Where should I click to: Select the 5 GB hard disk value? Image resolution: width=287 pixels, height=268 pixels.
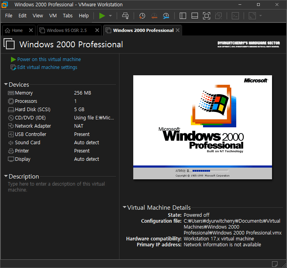pos(79,110)
